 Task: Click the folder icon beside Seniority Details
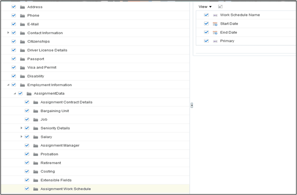tap(36, 128)
